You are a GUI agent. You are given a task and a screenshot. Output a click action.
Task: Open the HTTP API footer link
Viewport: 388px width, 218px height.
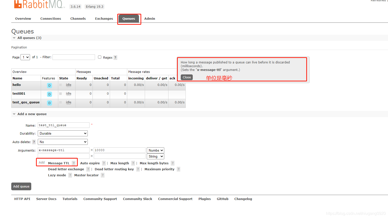(22, 199)
